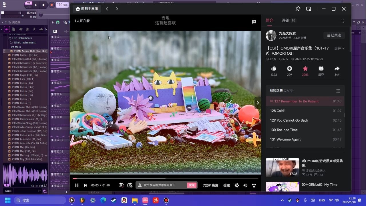Viewport: 366px width, 206px height.
Task: Open the OMORI/Lofi My Time recommendation
Action: (x=319, y=185)
